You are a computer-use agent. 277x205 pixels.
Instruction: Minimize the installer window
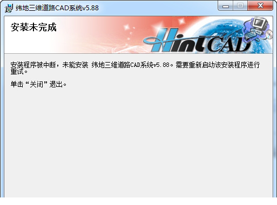[226, 6]
